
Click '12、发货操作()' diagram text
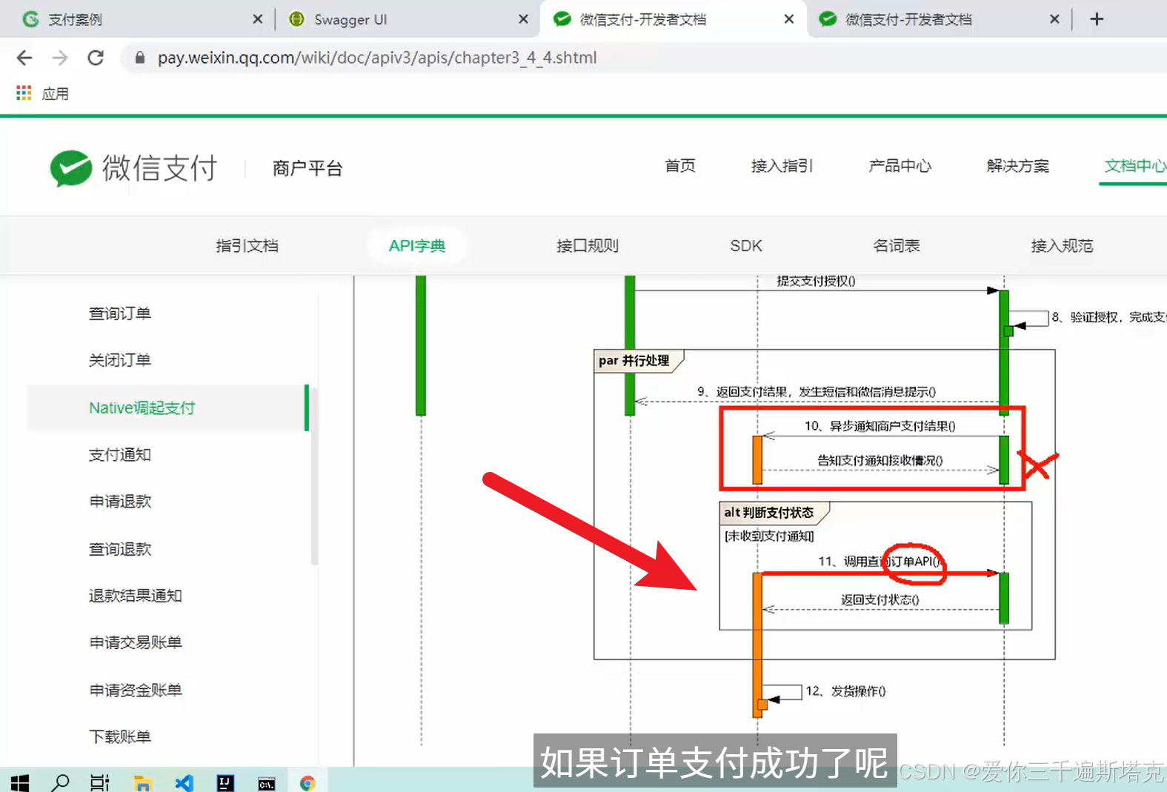tap(845, 691)
